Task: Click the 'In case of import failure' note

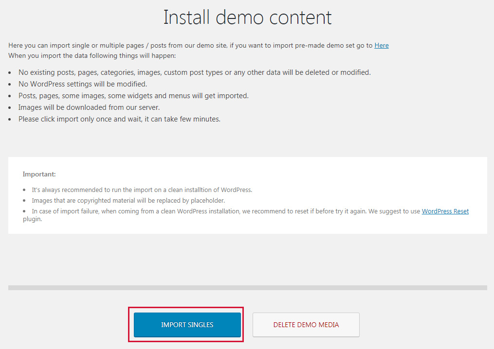Action: pos(224,211)
